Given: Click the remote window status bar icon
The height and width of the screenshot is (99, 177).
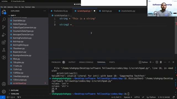Looking at the screenshot, I should [3, 97].
